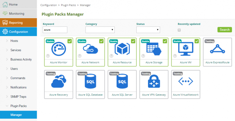The height and width of the screenshot is (121, 235).
Task: Collapse the Plugin Packs chevron
Action: (x=7, y=106)
